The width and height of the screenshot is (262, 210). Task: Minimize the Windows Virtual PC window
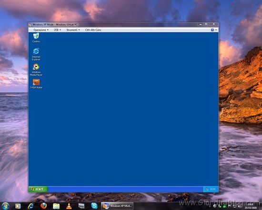[x=201, y=24]
